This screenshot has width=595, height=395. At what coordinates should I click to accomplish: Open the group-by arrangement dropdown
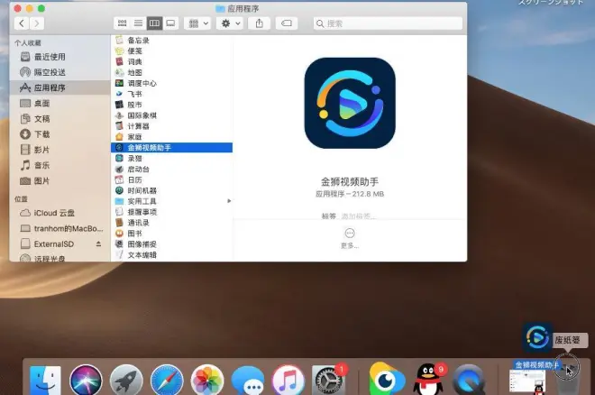tap(197, 23)
